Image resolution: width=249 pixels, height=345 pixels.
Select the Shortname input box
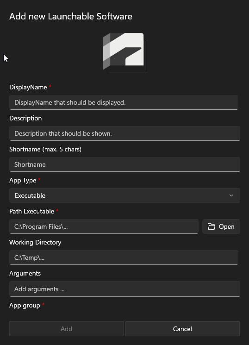point(124,164)
